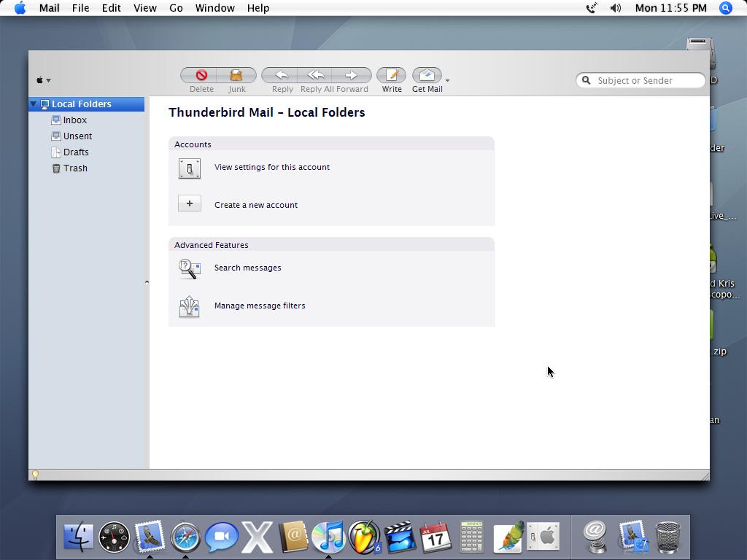This screenshot has width=747, height=560.
Task: Click the Inbox folder icon
Action: coord(56,120)
